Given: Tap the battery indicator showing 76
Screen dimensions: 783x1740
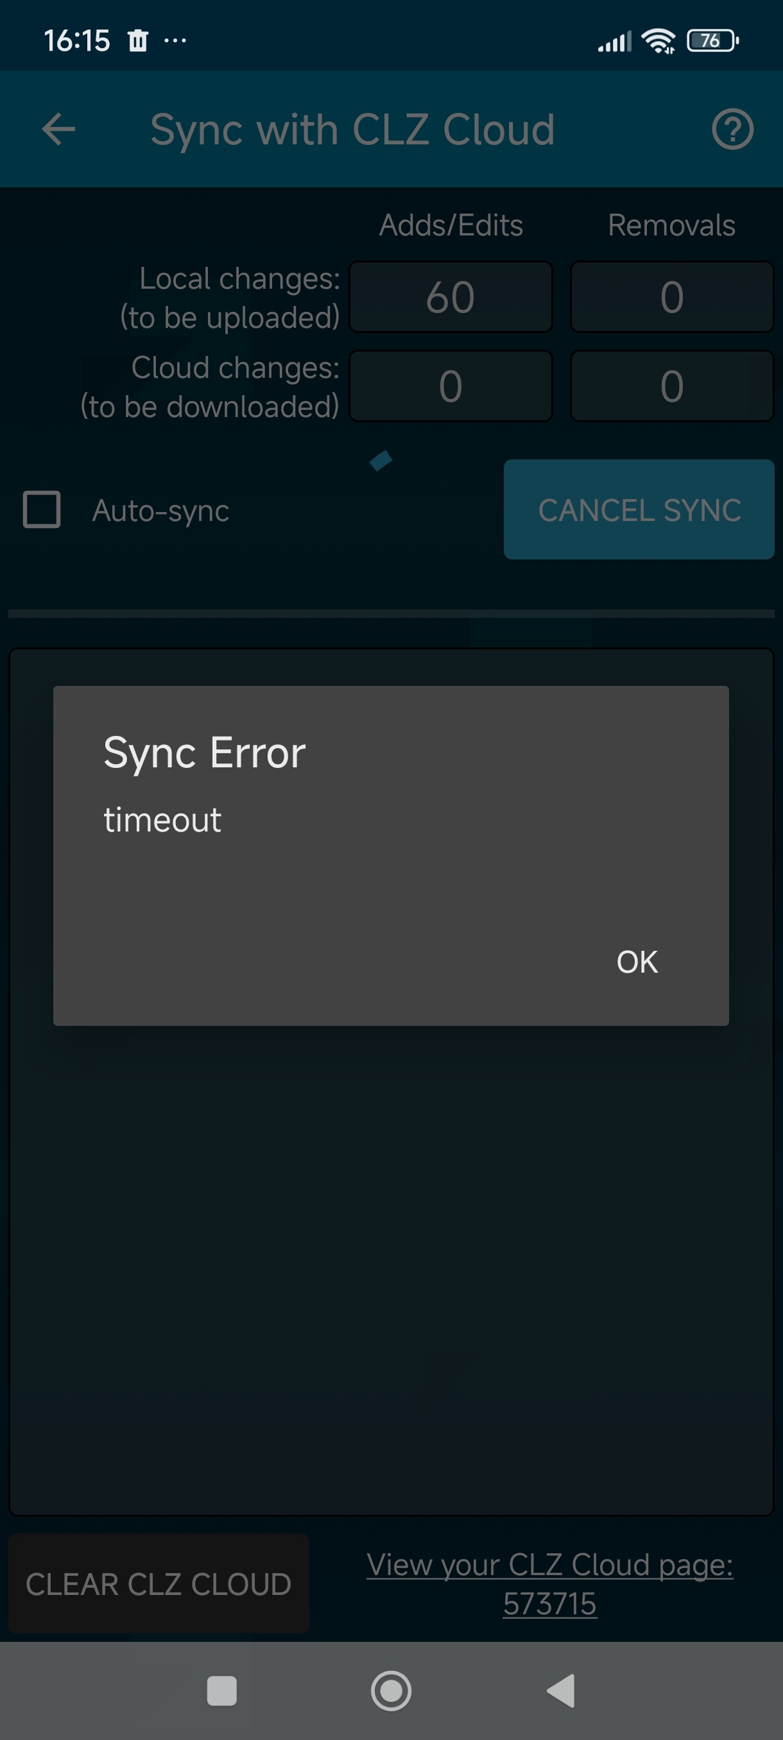Looking at the screenshot, I should (x=712, y=40).
